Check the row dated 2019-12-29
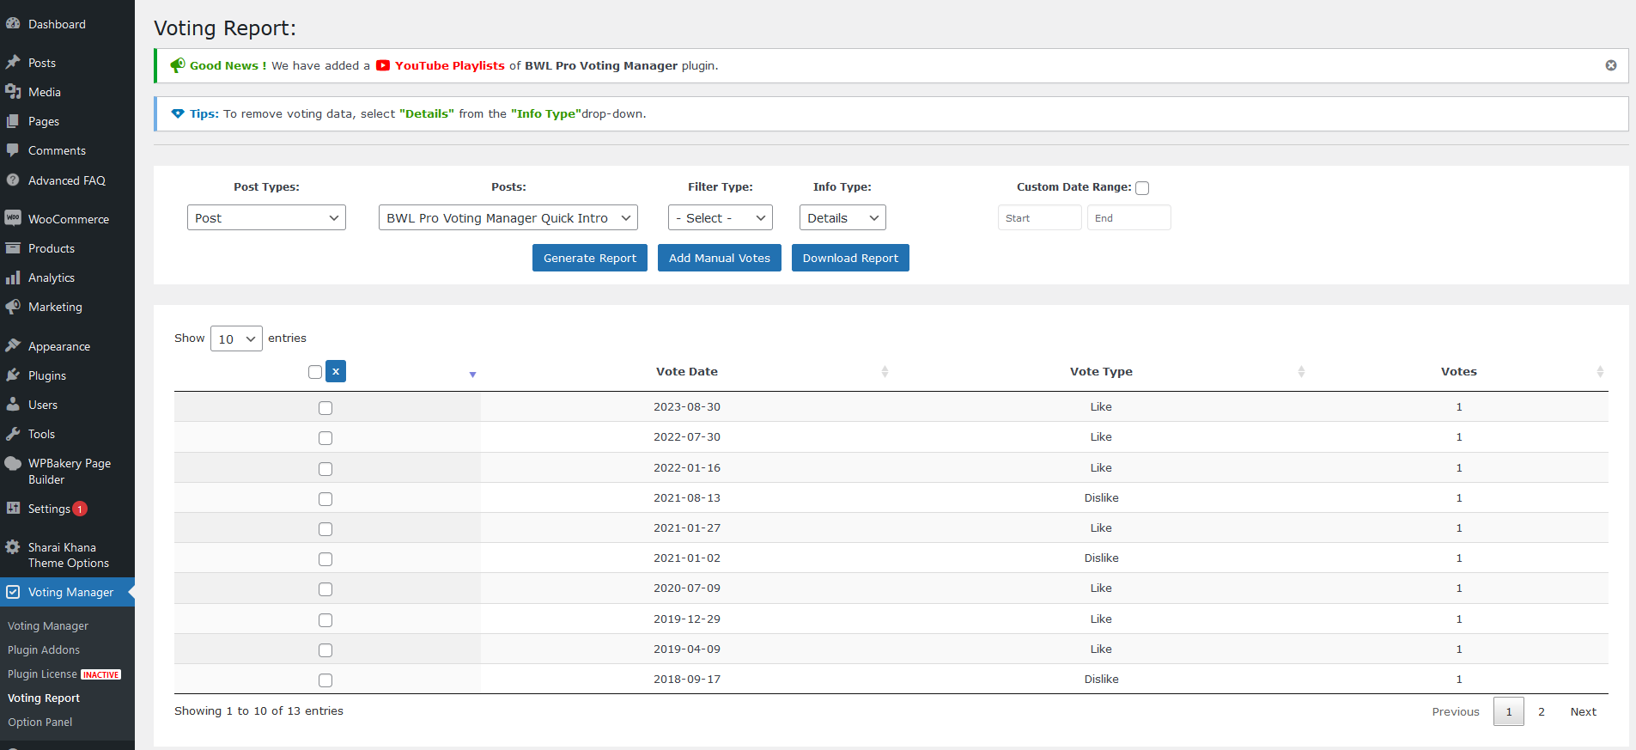Viewport: 1636px width, 750px height. 325,620
